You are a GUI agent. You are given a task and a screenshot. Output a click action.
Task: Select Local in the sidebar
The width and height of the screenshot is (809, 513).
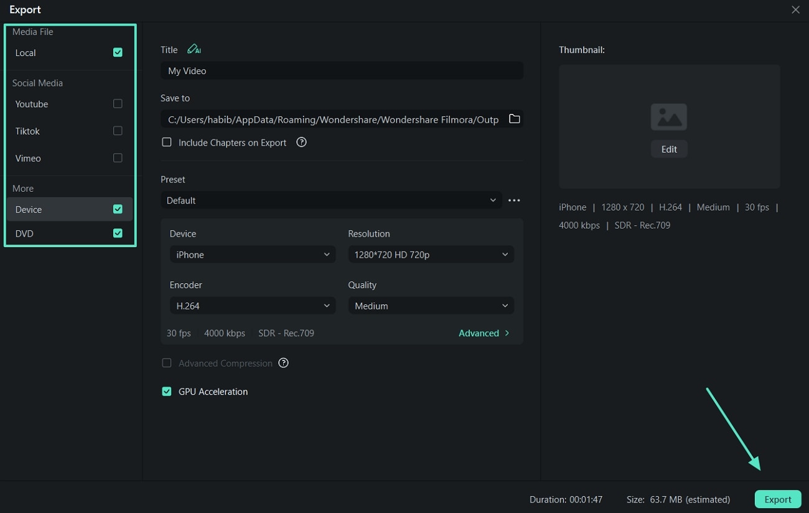click(26, 53)
